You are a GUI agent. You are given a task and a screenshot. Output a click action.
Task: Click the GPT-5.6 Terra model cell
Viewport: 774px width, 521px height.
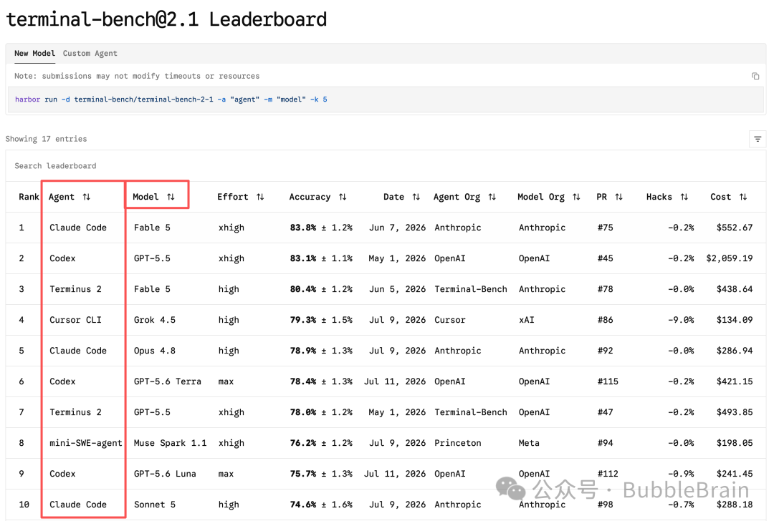[x=167, y=381]
